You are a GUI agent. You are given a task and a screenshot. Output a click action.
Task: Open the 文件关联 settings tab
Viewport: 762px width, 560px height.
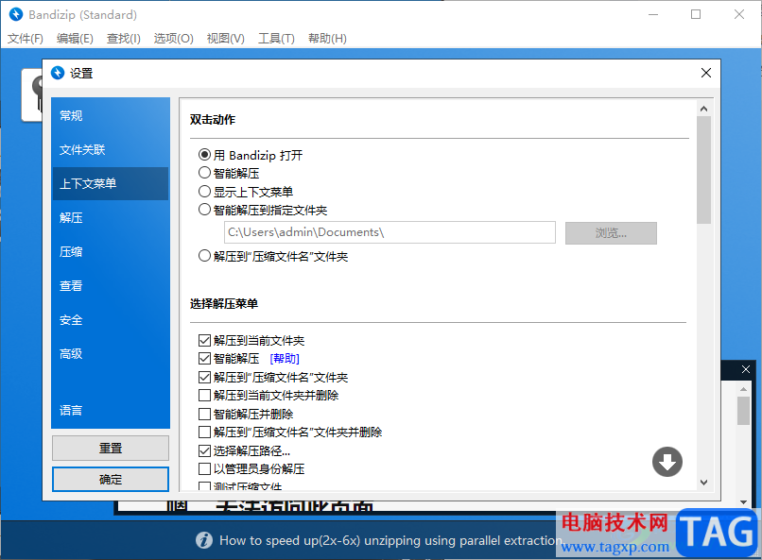[x=111, y=149]
